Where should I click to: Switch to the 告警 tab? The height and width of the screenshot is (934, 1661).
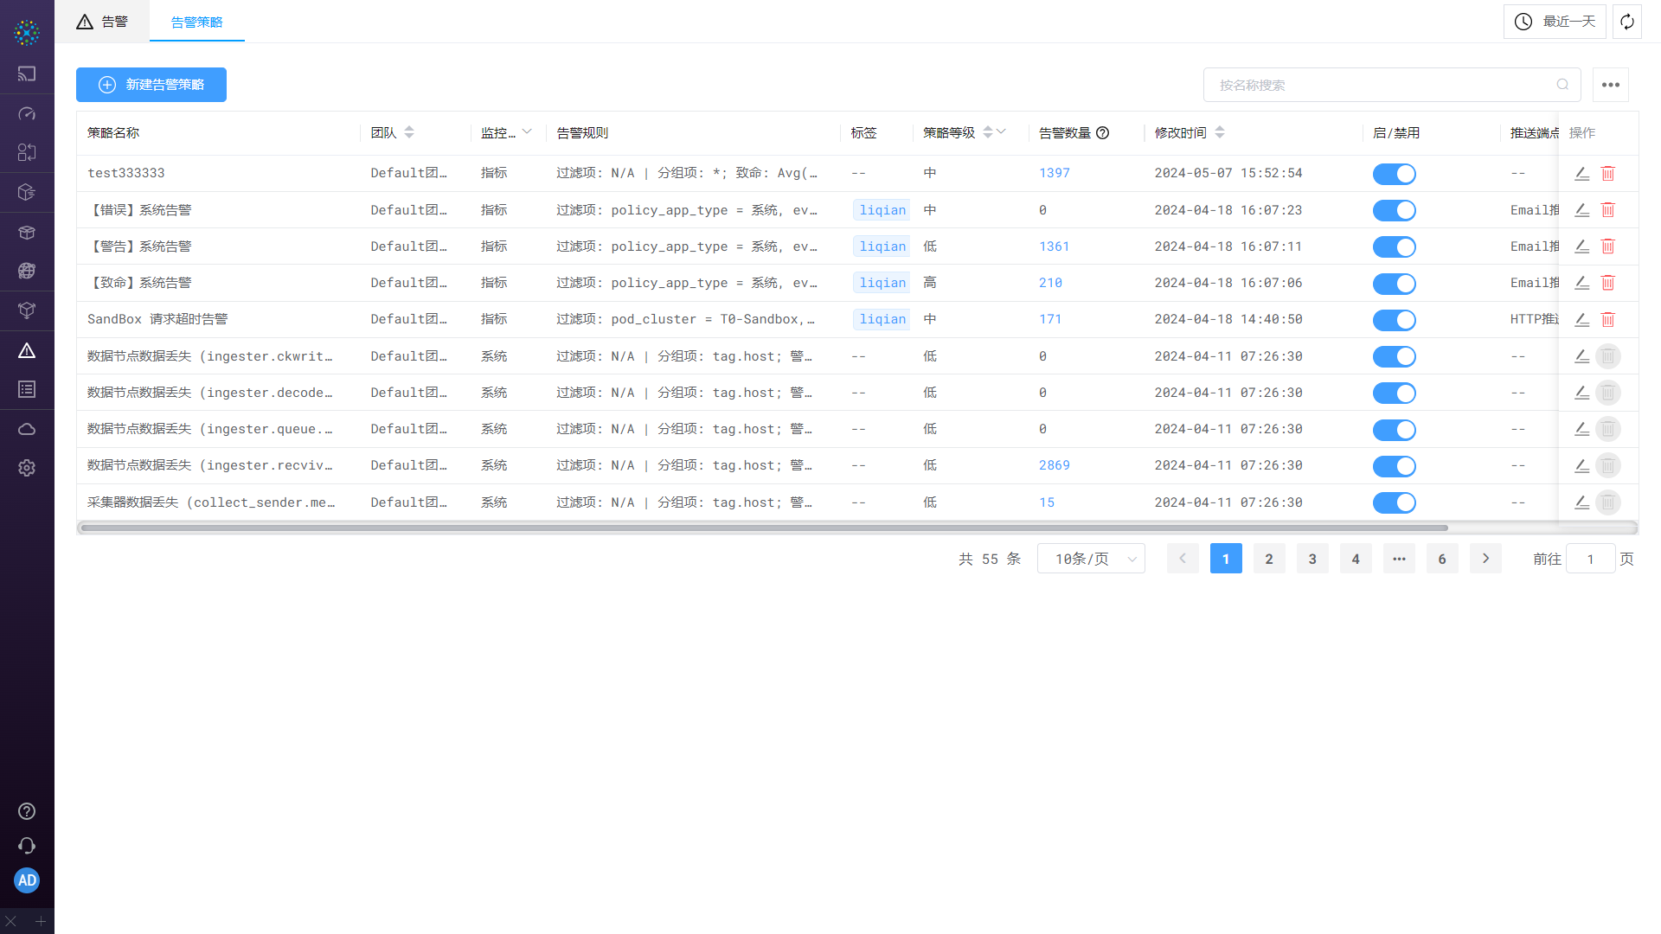pyautogui.click(x=102, y=22)
